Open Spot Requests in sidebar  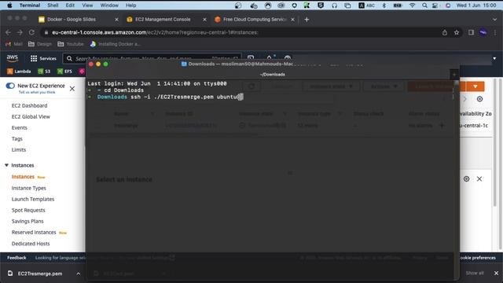(x=28, y=210)
